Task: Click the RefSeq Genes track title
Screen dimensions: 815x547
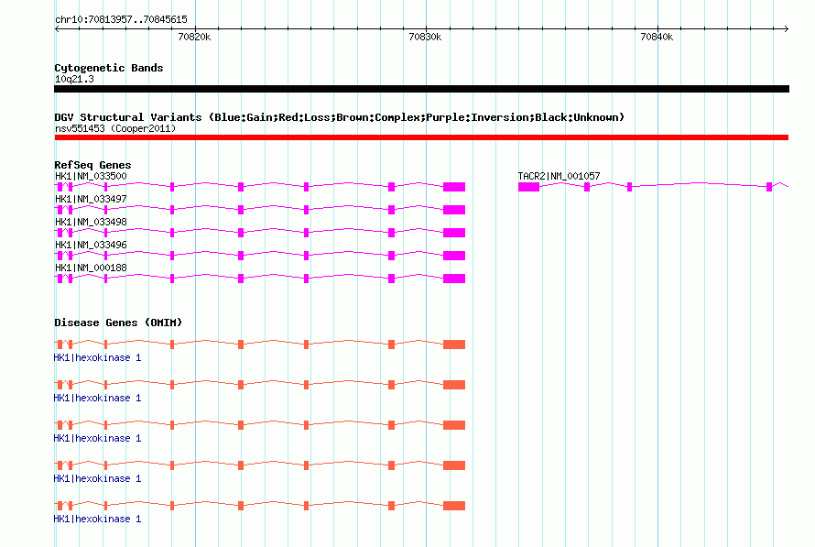Action: point(92,165)
